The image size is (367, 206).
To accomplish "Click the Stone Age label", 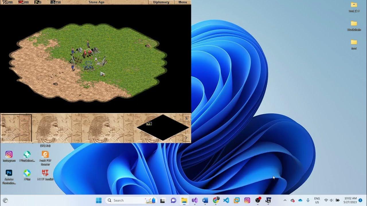I will tap(96, 2).
